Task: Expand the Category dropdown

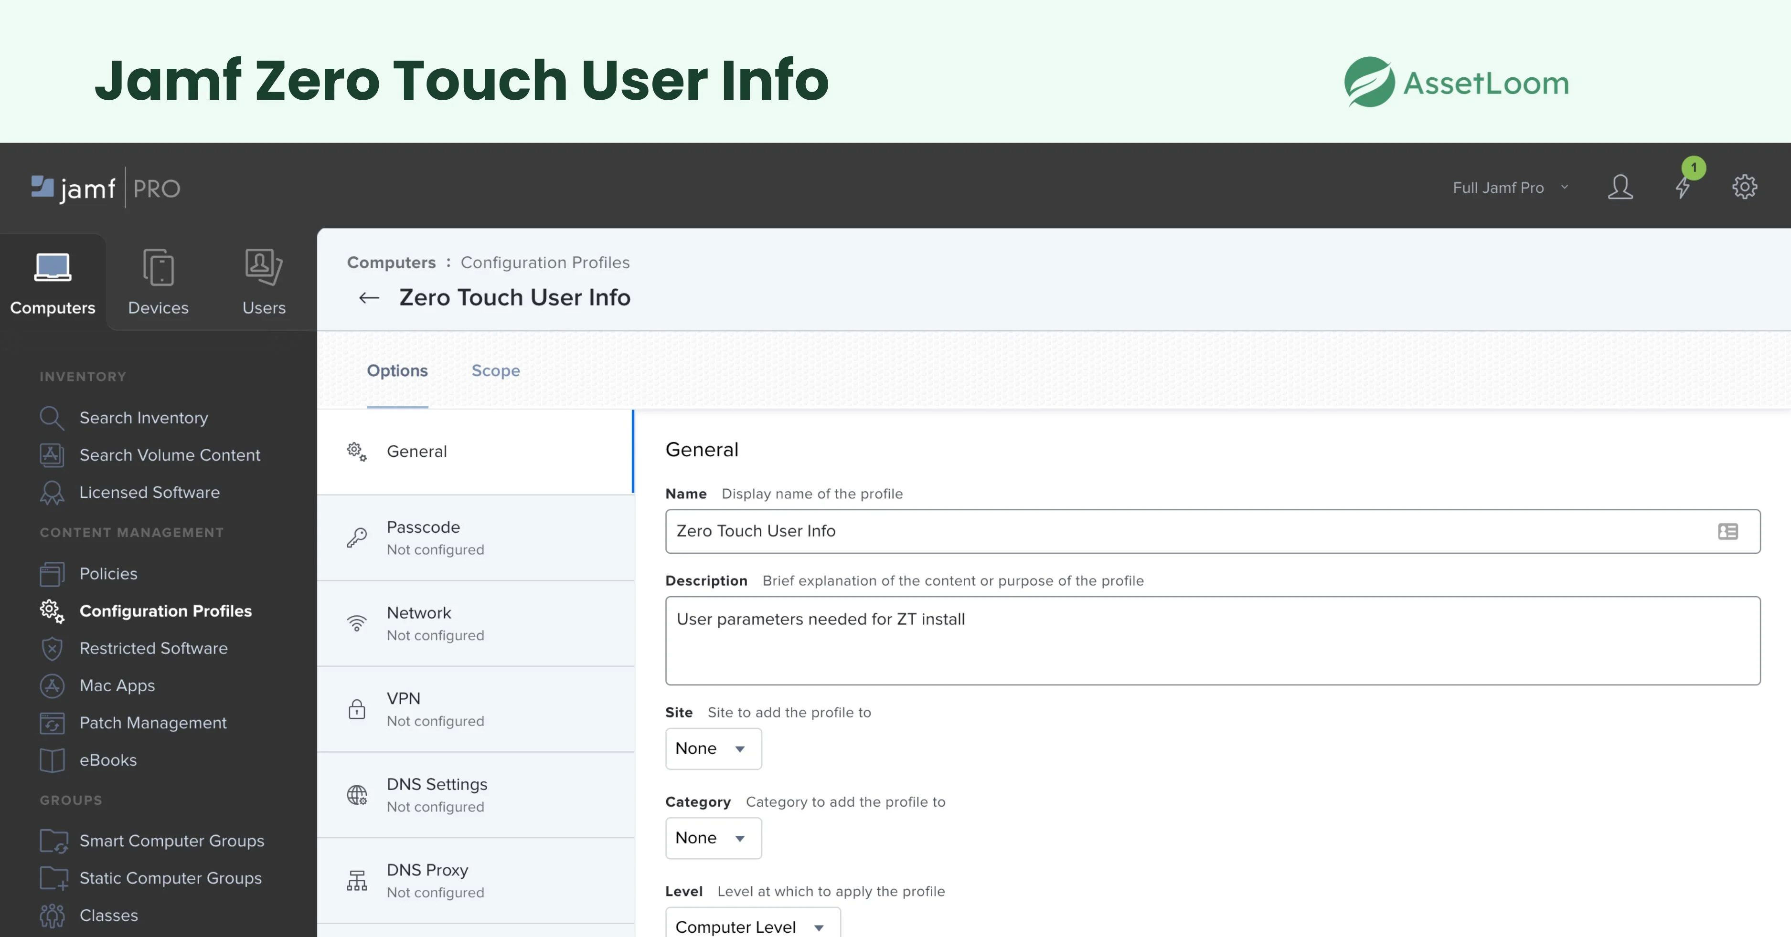Action: point(713,838)
